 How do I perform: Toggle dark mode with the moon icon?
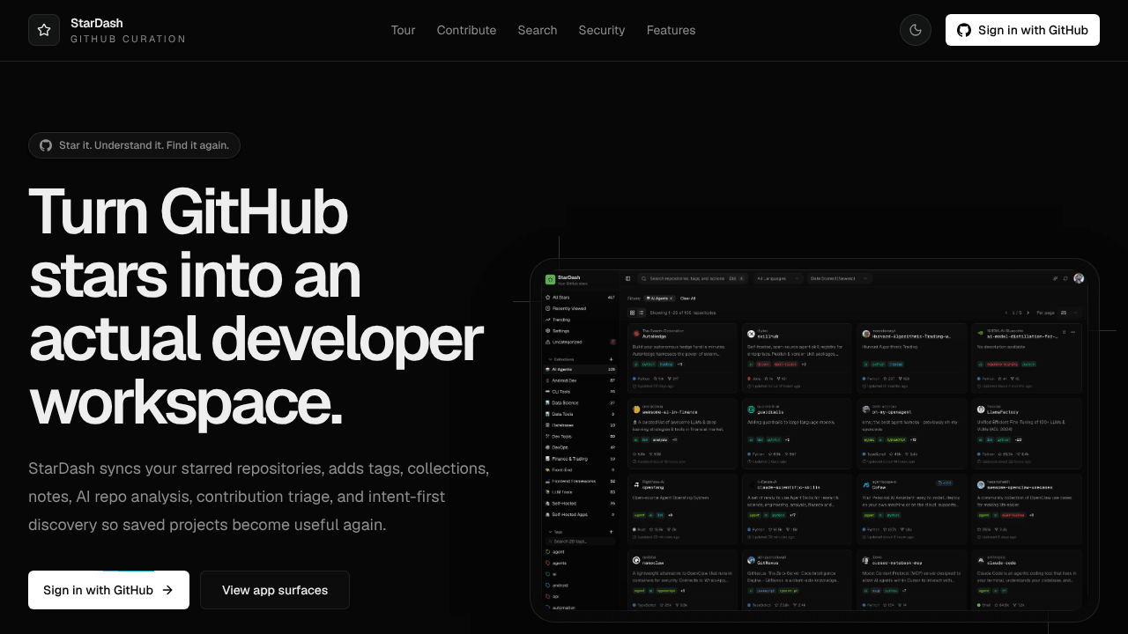click(x=916, y=30)
